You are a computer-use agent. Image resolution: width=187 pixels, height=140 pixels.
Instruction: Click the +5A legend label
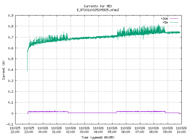pyautogui.click(x=165, y=22)
